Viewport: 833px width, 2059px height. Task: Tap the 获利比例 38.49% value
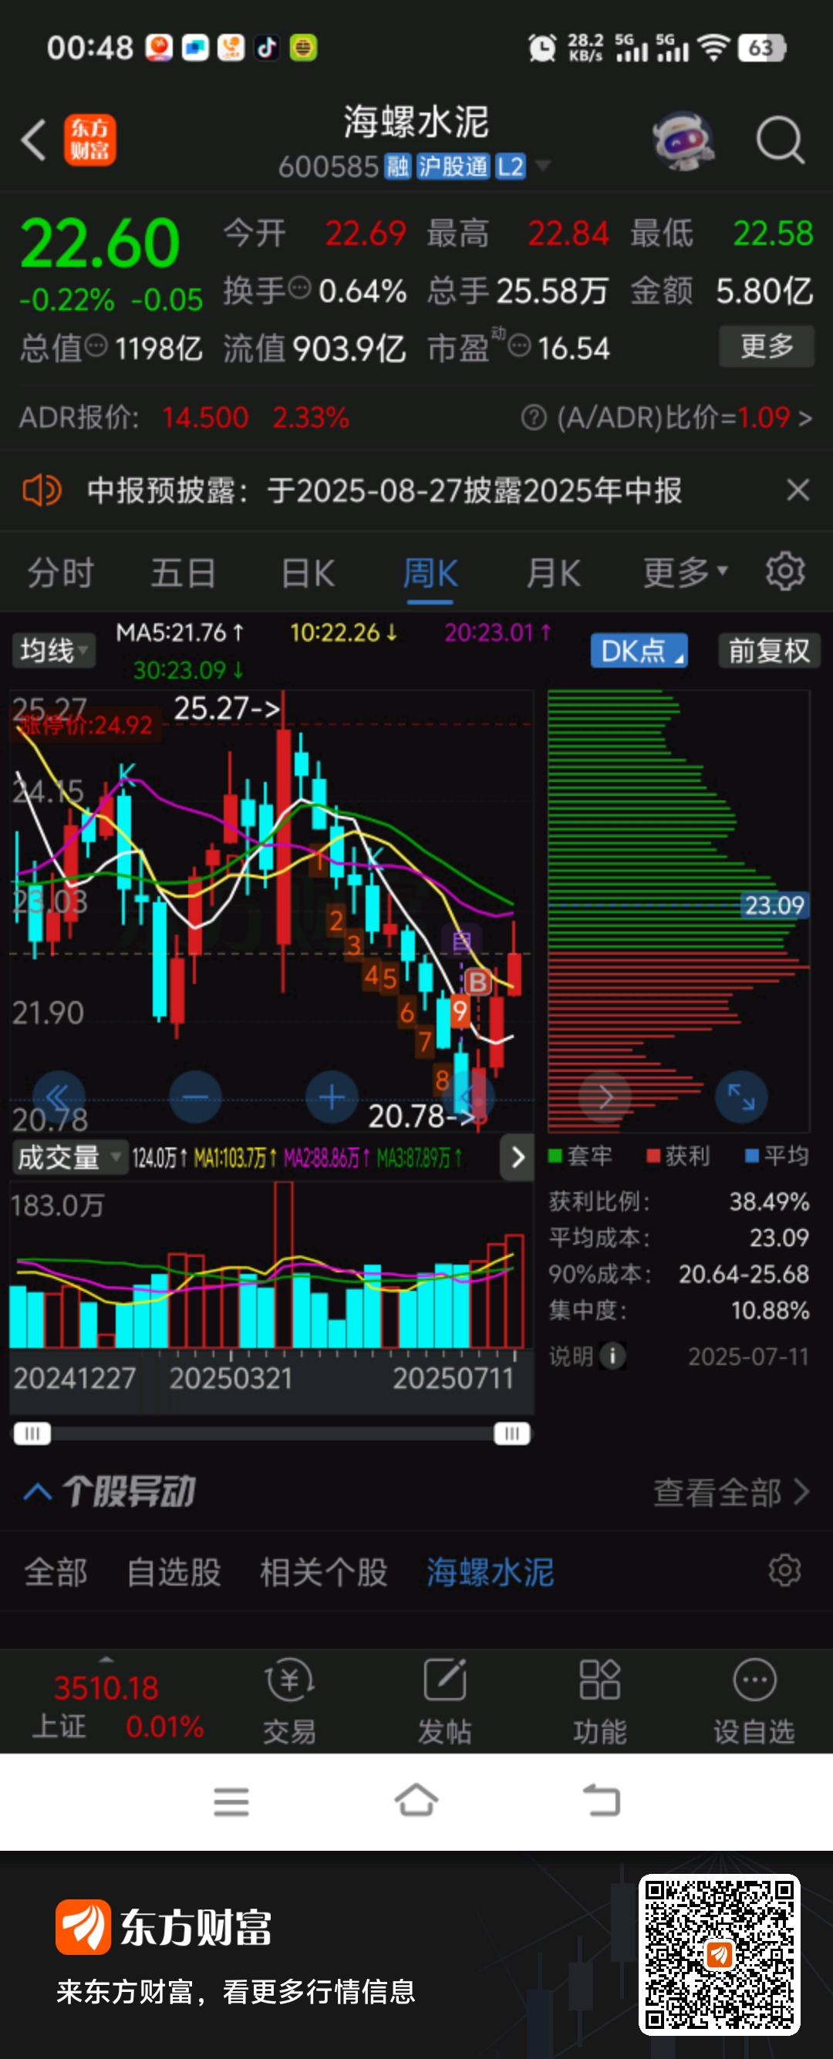click(769, 1201)
